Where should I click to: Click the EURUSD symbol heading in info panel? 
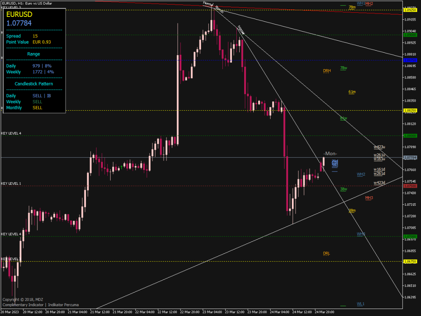(19, 14)
